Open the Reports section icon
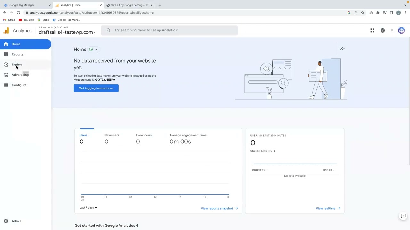This screenshot has width=410, height=230. pos(6,54)
